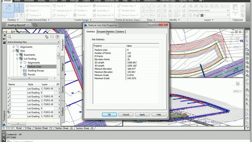Screen dimensions: 252x142
Task: Open the Settings side tab
Action: click(63, 67)
